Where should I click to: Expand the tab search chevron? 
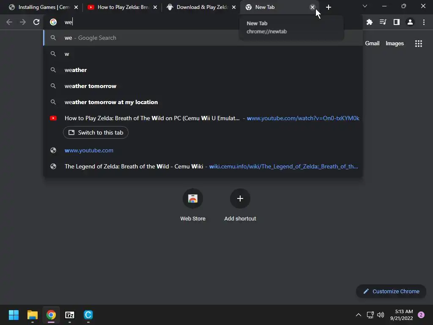point(365,6)
